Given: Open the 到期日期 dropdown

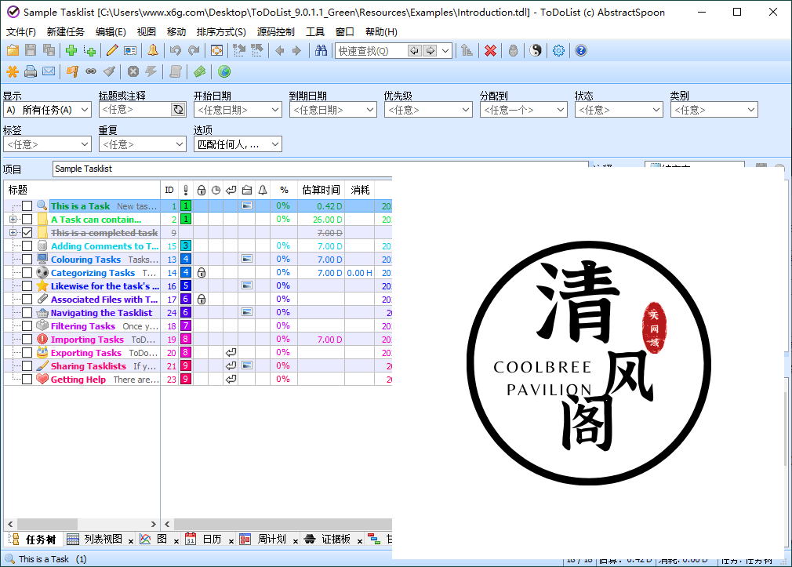Looking at the screenshot, I should click(332, 110).
